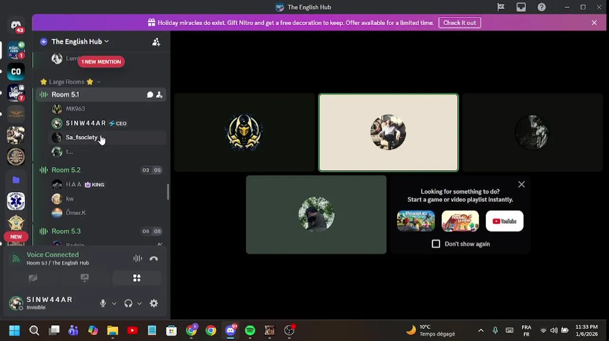Screen dimensions: 609x341
Task: Open own user panel SINW44AR Invisible
Action: [48, 304]
